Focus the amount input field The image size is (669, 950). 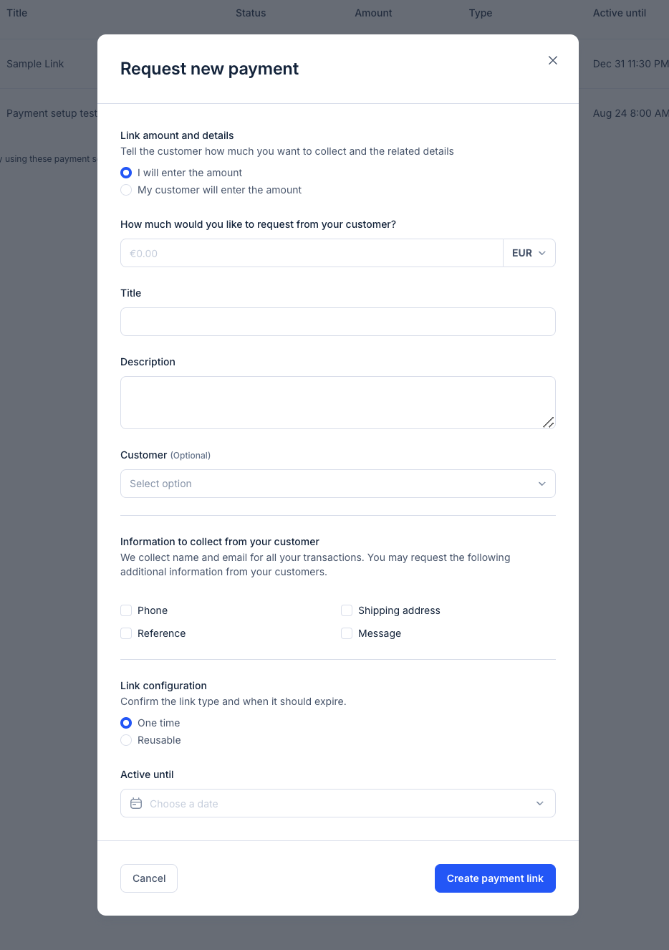click(x=312, y=253)
